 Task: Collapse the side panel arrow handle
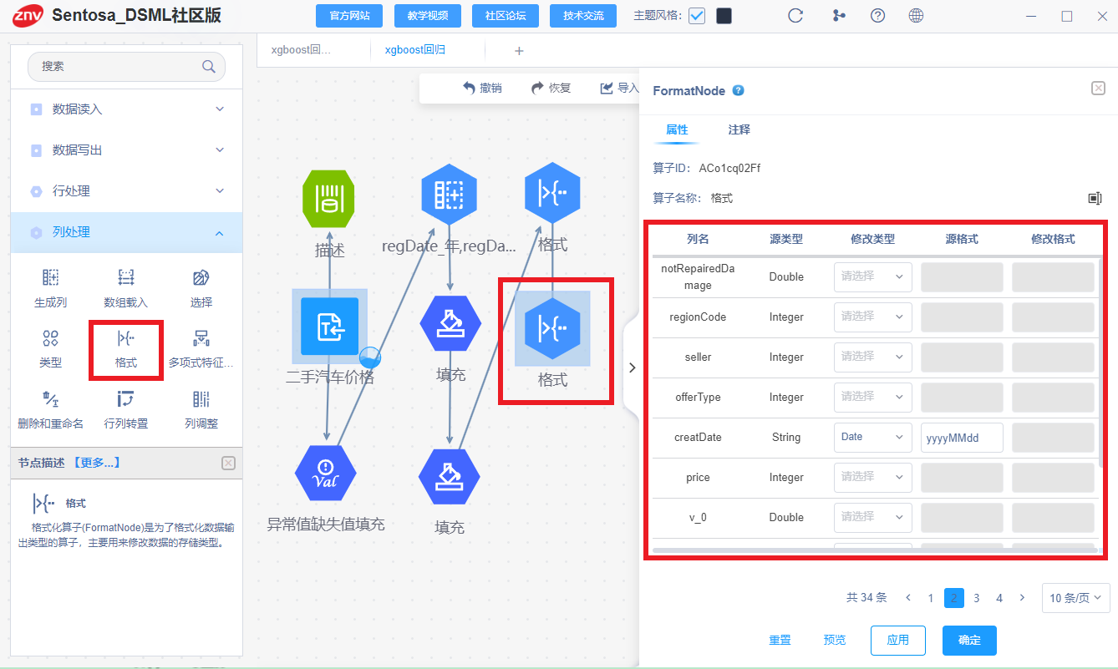632,367
